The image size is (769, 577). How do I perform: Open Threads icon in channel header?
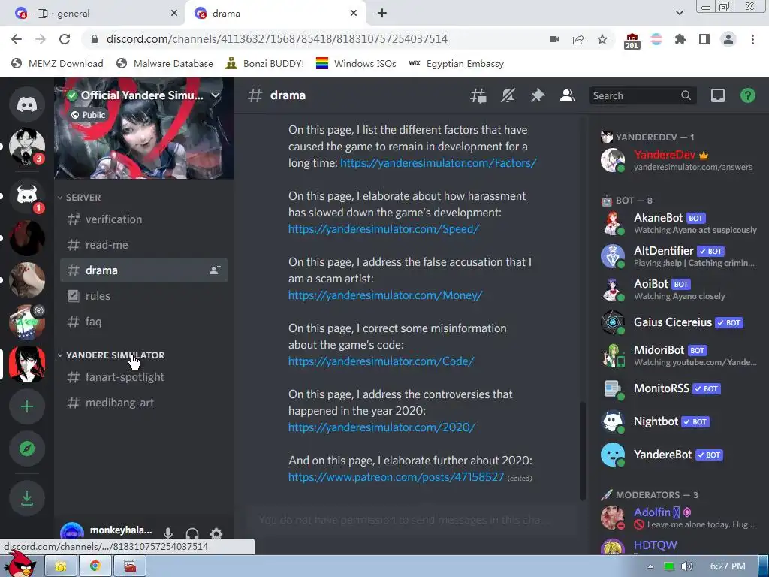[x=478, y=95]
